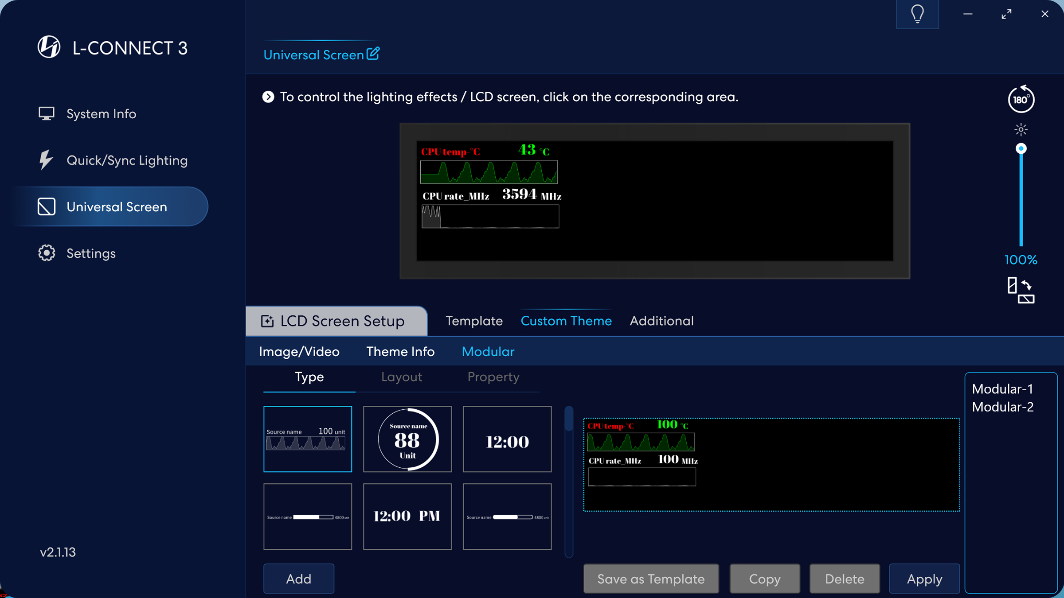This screenshot has width=1064, height=598.
Task: Click the L-CONNECT 3 logo
Action: pos(49,47)
